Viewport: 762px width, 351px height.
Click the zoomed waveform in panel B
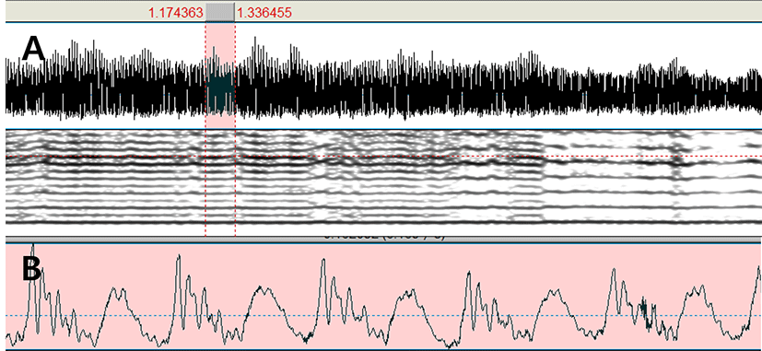(x=384, y=296)
